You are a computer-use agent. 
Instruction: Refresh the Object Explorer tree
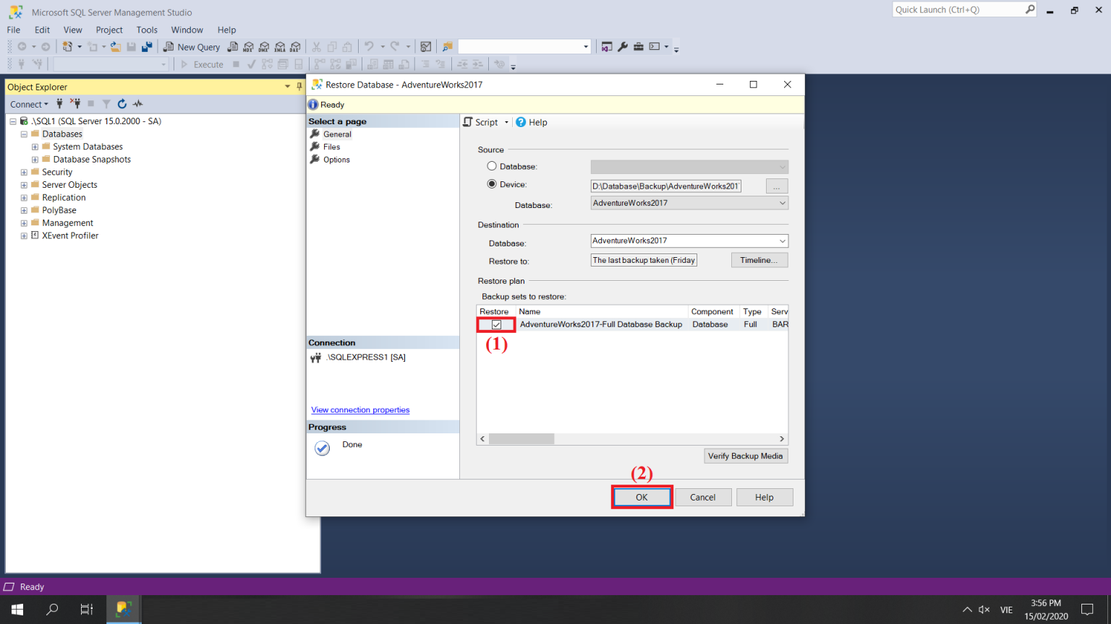tap(122, 103)
